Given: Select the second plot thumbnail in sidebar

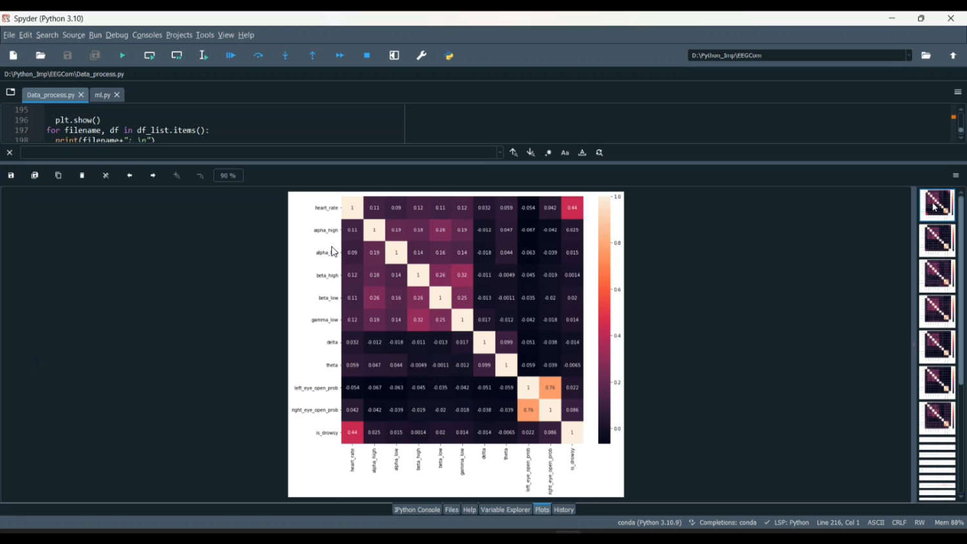Looking at the screenshot, I should (937, 240).
